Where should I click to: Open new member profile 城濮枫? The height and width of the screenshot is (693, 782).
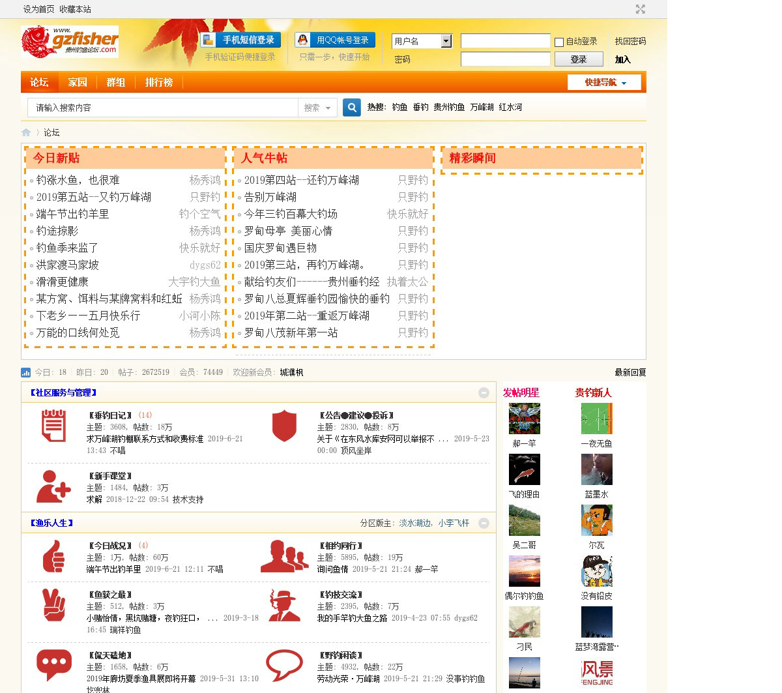[x=292, y=372]
